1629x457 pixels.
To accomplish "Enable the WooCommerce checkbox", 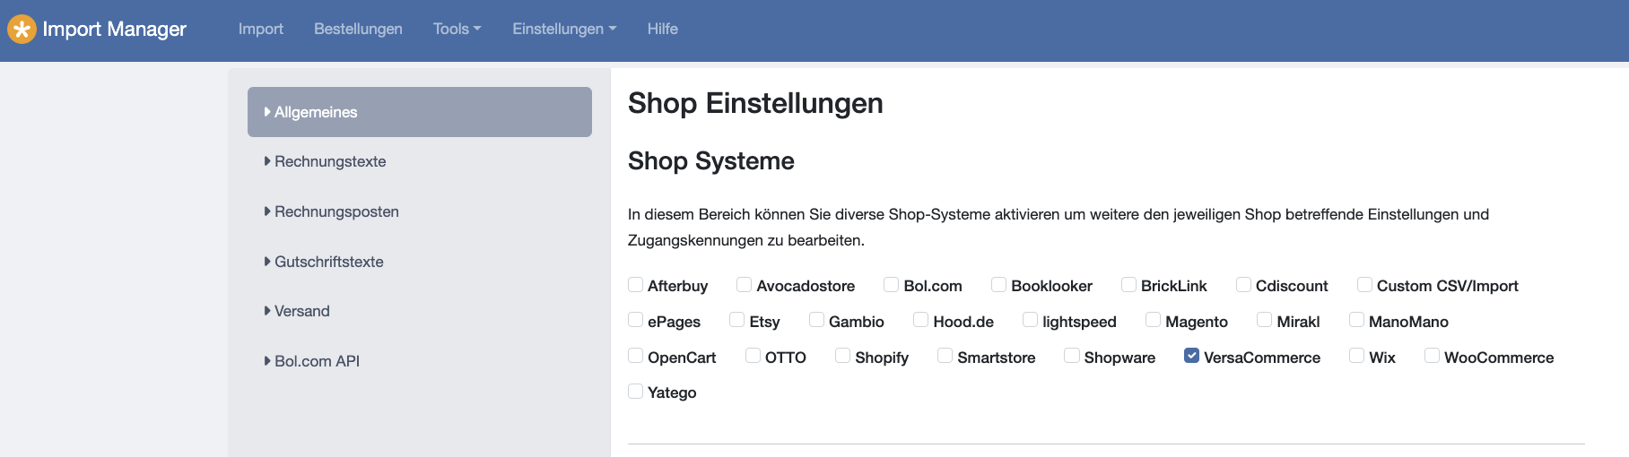I will click(x=1432, y=356).
